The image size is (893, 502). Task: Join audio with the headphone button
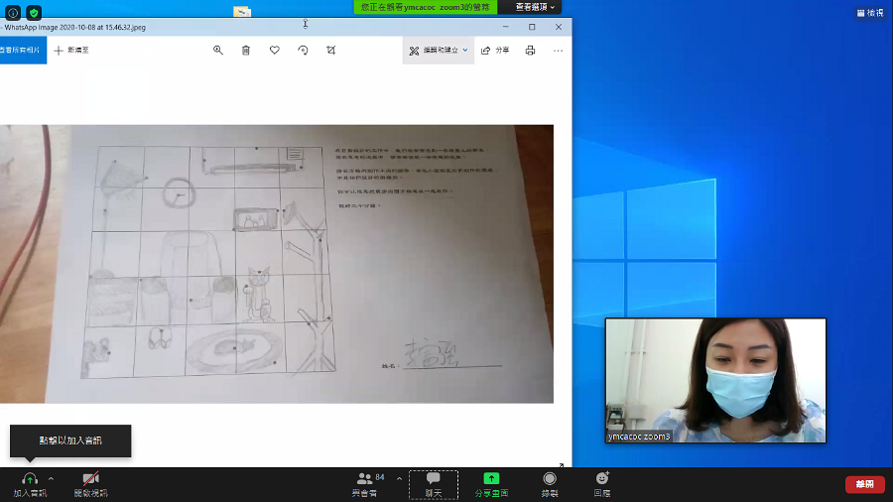click(29, 482)
